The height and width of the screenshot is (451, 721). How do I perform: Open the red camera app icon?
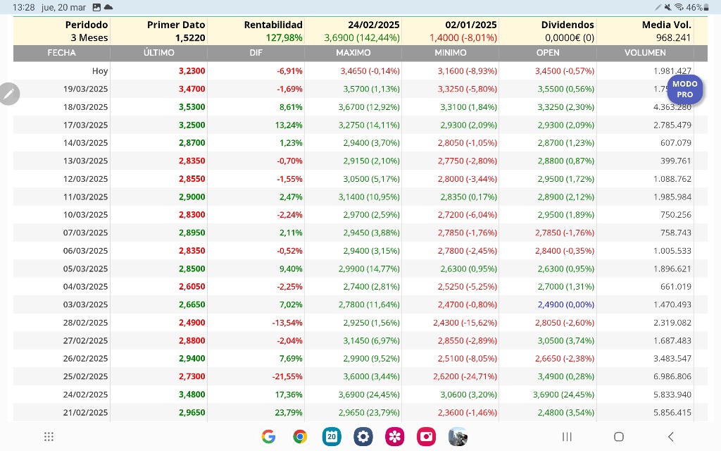[x=426, y=436]
